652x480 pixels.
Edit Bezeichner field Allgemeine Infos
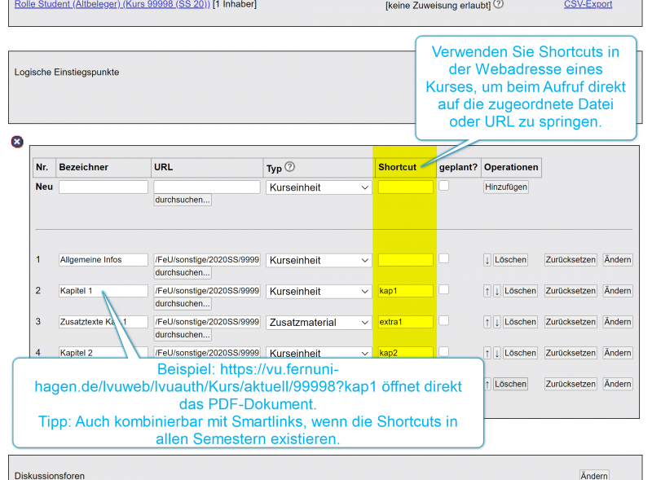104,260
